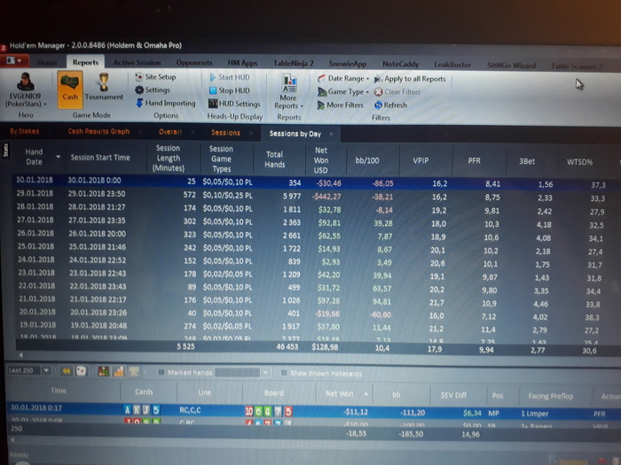Open LeakBuster tab
This screenshot has width=621, height=465.
[452, 65]
